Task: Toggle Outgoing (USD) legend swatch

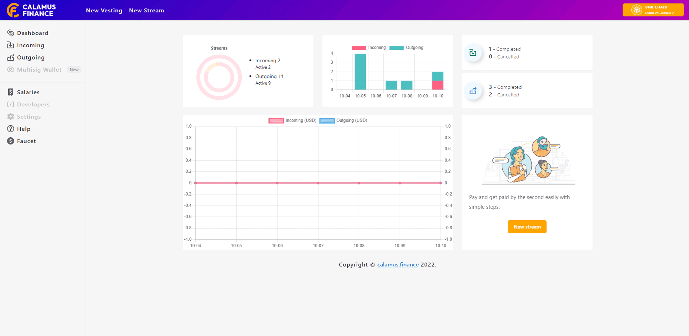Action: [x=327, y=120]
